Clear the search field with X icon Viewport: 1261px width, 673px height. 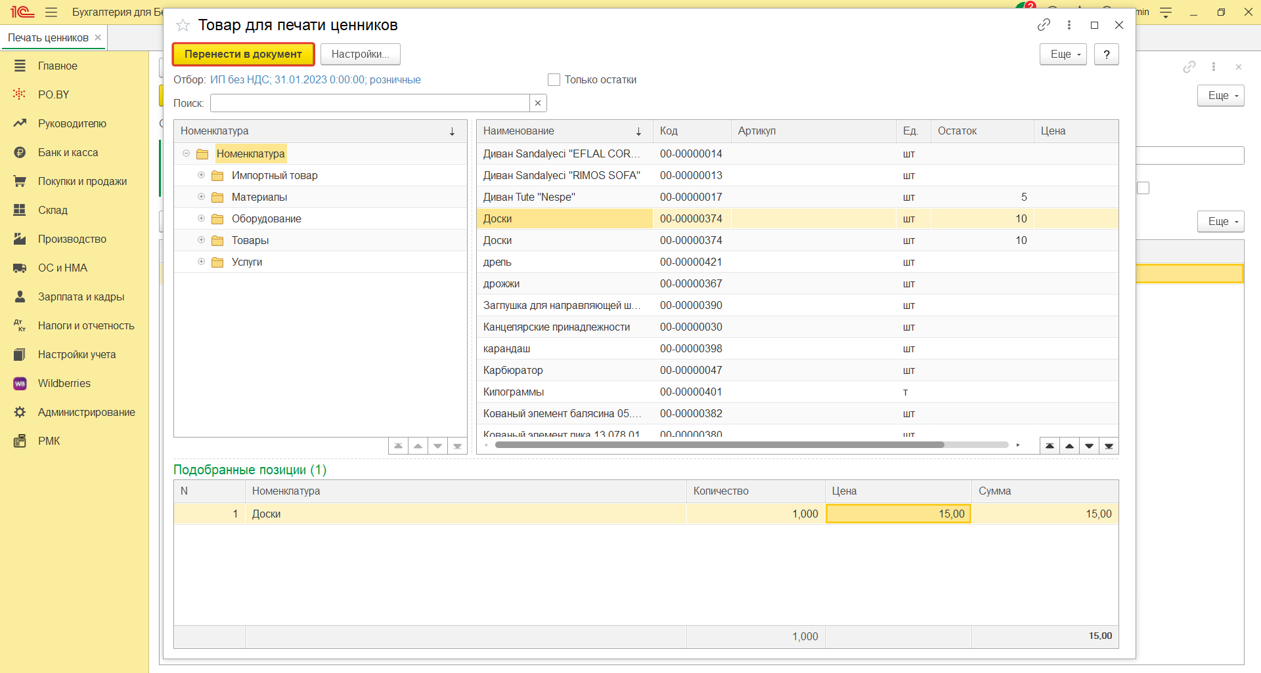(x=538, y=103)
